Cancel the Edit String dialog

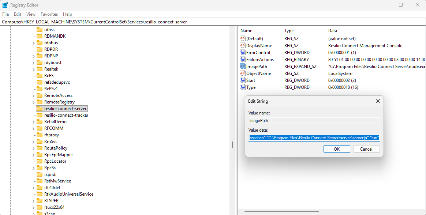click(366, 149)
